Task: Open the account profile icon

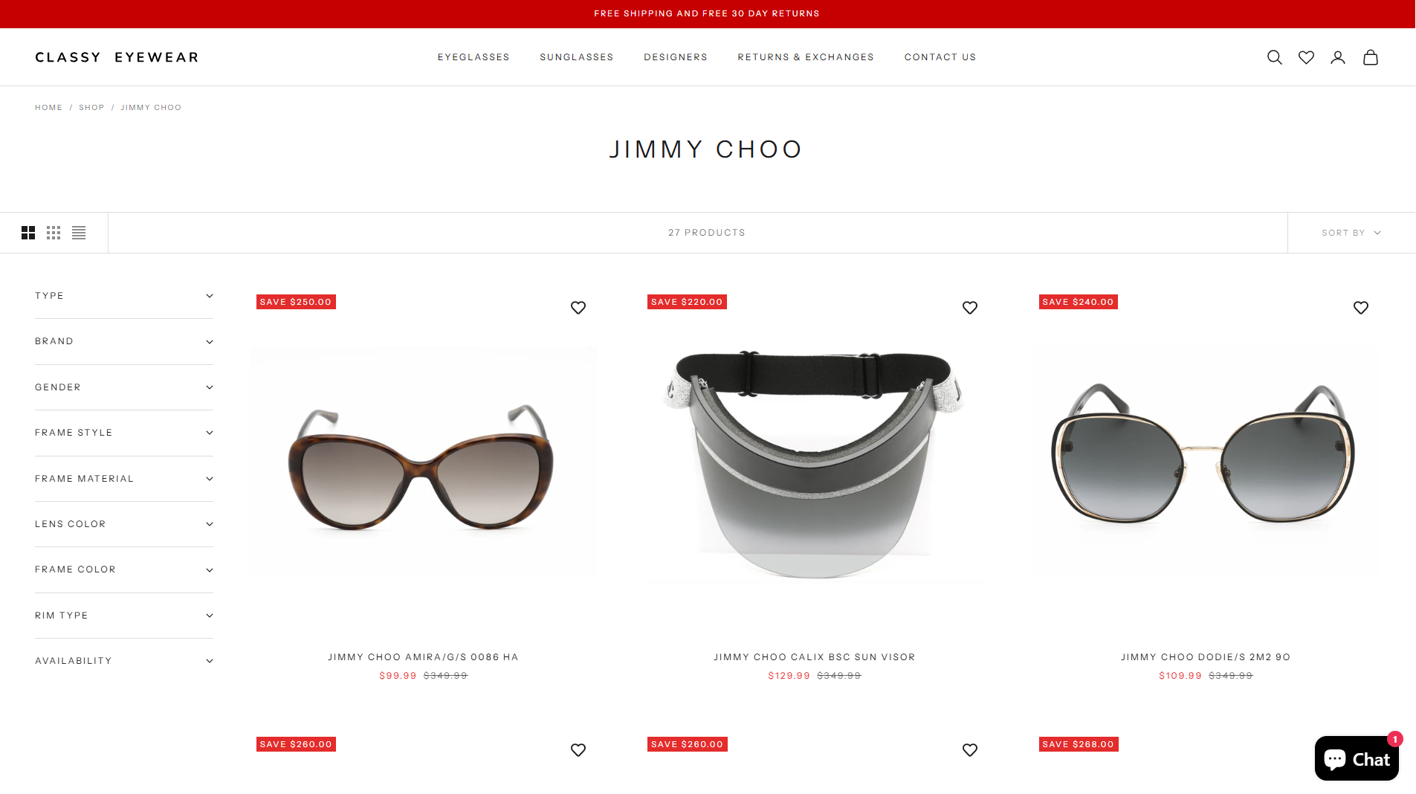Action: coord(1338,57)
